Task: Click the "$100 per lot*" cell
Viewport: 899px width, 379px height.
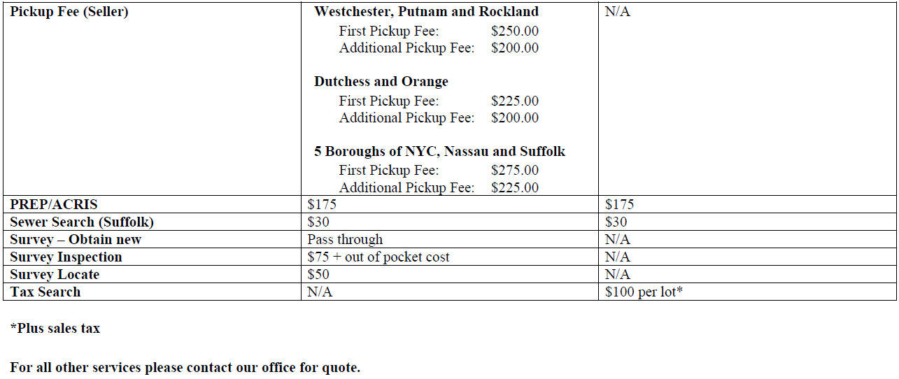Action: tap(643, 292)
